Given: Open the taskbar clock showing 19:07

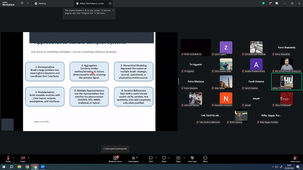Looking at the screenshot, I should [289, 167].
